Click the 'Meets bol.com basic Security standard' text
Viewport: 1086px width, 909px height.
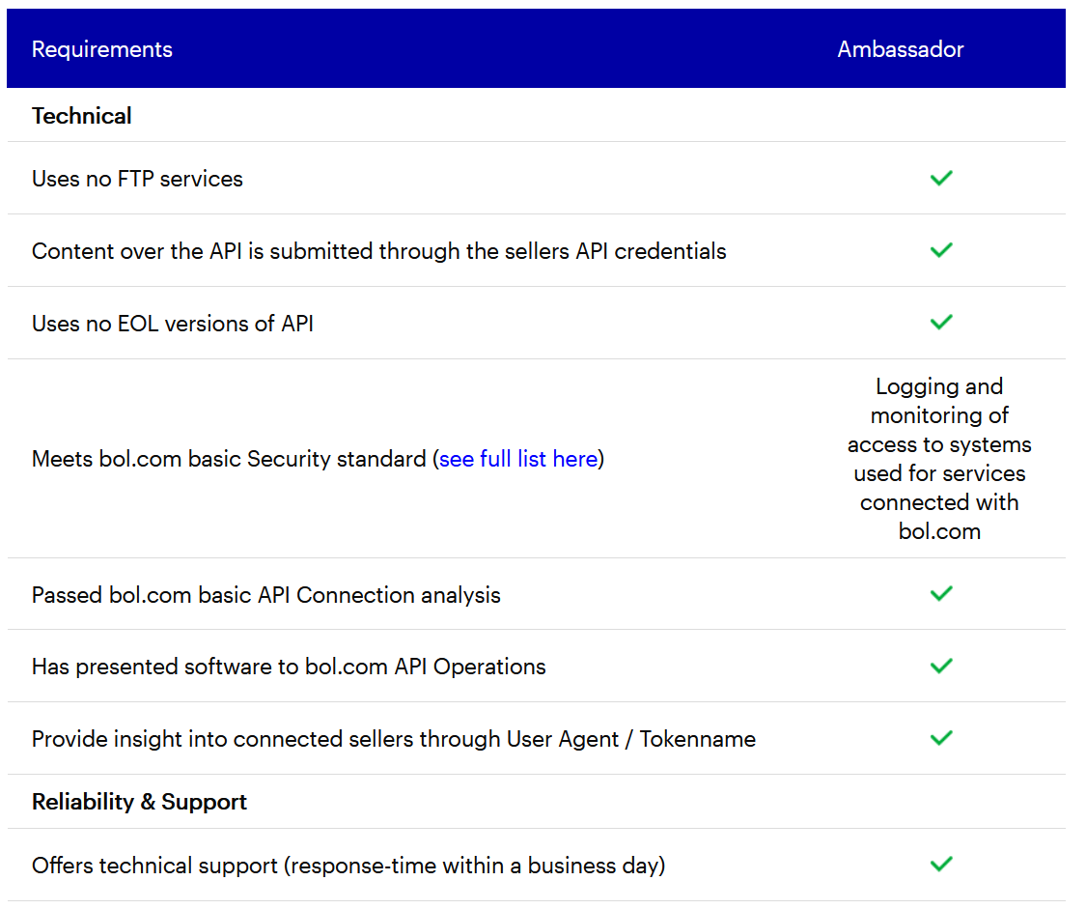(229, 459)
